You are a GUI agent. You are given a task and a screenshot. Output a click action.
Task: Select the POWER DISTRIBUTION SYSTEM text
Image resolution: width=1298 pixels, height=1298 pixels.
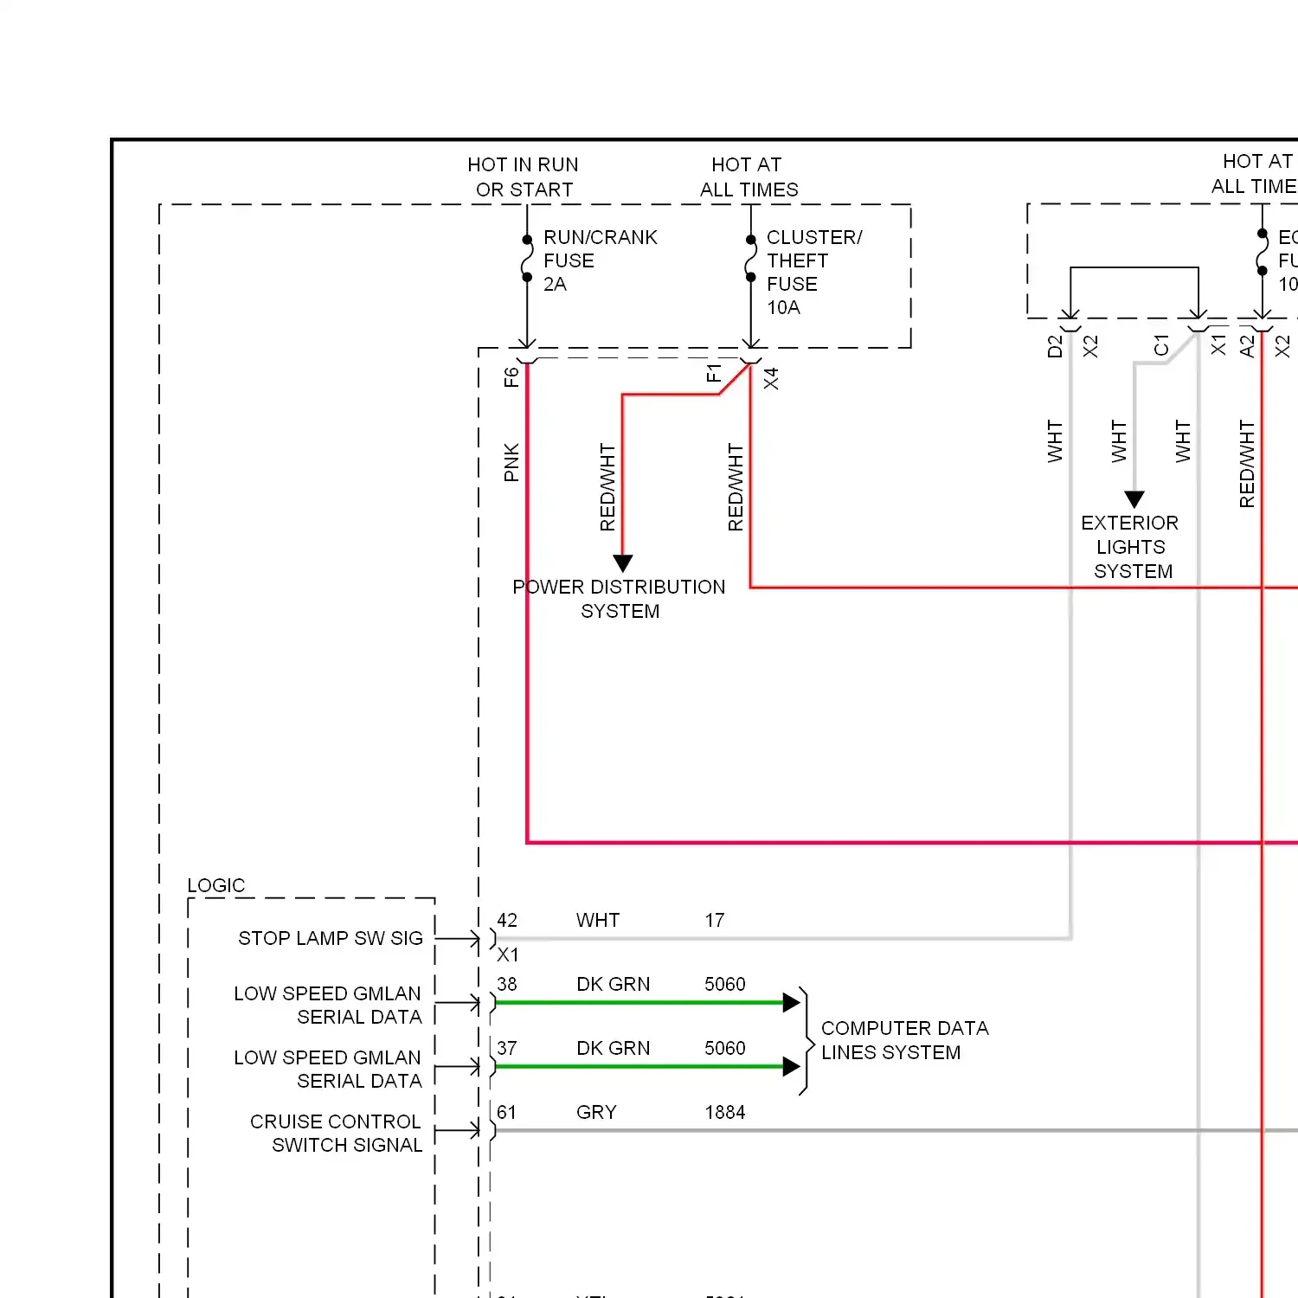[x=619, y=599]
